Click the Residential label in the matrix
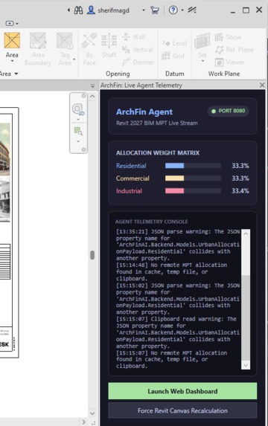 (x=131, y=166)
